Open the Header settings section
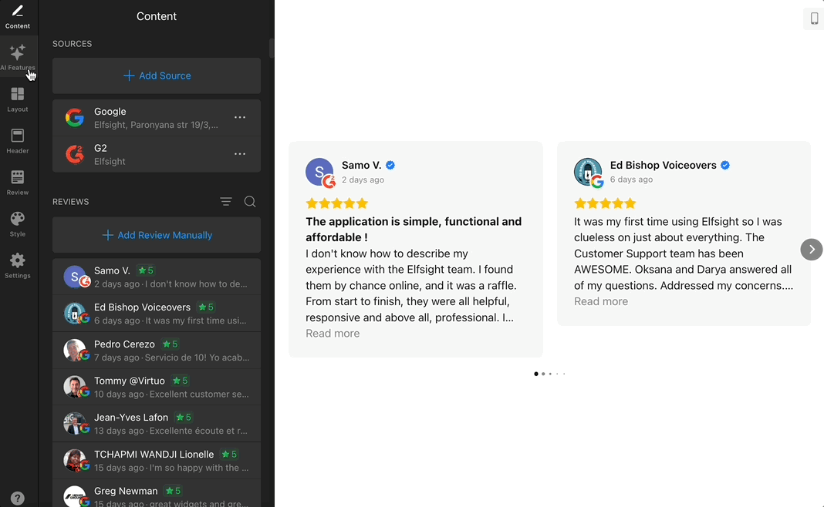824x507 pixels. pyautogui.click(x=18, y=141)
